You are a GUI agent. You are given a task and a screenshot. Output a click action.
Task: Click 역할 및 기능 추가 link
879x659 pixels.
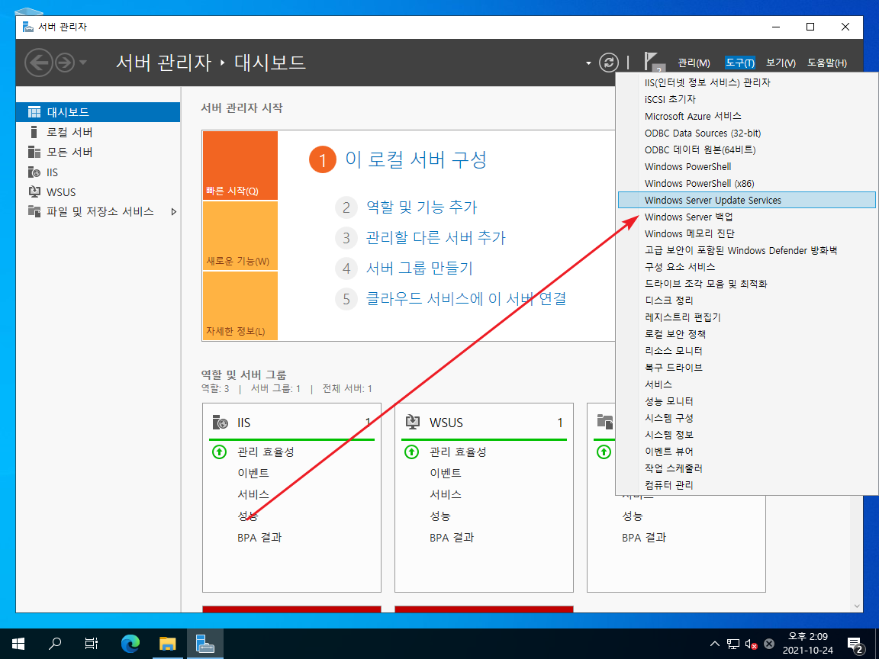tap(421, 207)
